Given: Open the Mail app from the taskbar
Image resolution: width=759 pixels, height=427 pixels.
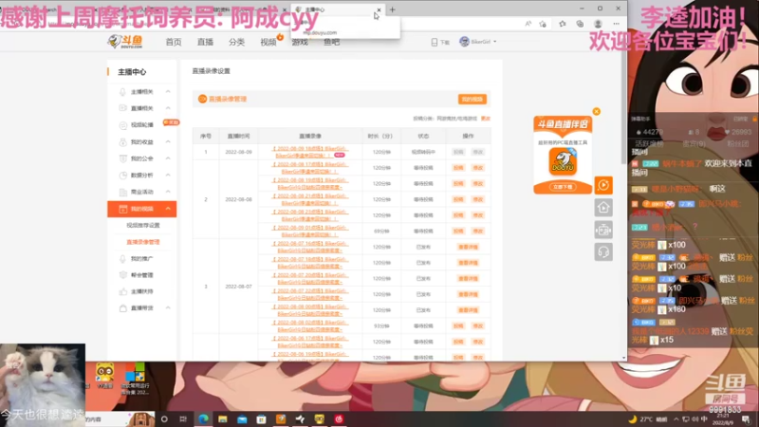Looking at the screenshot, I should coord(242,419).
